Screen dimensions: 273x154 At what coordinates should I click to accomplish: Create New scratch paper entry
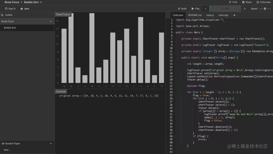pos(27,150)
